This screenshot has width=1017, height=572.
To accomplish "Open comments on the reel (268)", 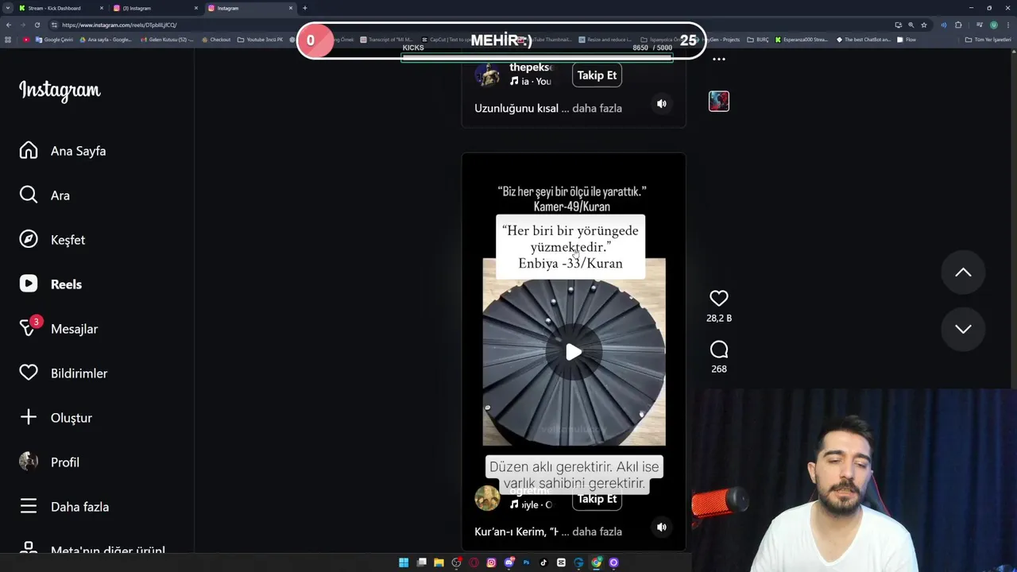I will pos(719,350).
